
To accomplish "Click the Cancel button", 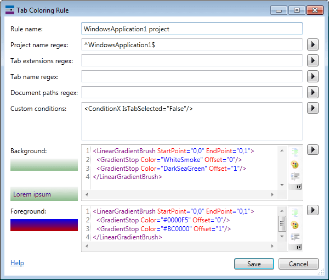I will tap(298, 264).
